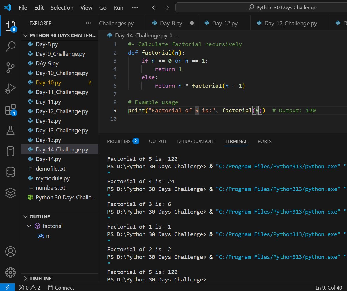Image resolution: width=347 pixels, height=291 pixels.
Task: Open Explorer views and more actions ellipsis
Action: 89,23
